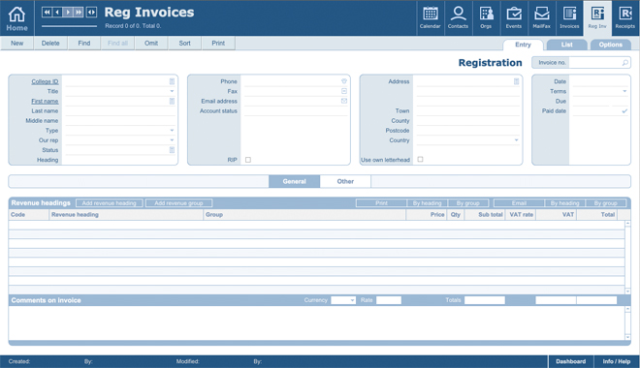This screenshot has height=368, width=640.
Task: Click the Phone dial icon
Action: tap(344, 81)
